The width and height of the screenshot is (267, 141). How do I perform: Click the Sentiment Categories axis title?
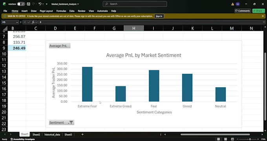click(x=154, y=112)
